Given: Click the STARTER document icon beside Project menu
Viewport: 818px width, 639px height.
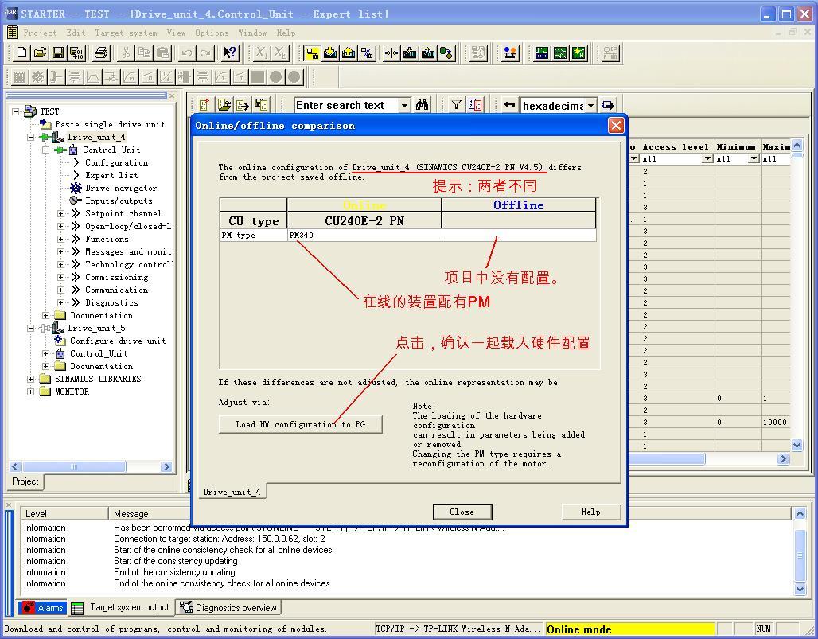Looking at the screenshot, I should pyautogui.click(x=12, y=33).
